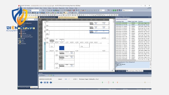Click the Occurrence Date column header
Image resolution: width=169 pixels, height=95 pixels.
pyautogui.click(x=120, y=21)
